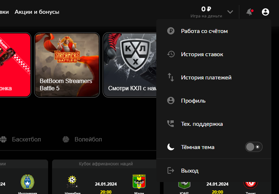This screenshot has width=279, height=194.
Task: Click the volleyball icon
Action: click(66, 140)
